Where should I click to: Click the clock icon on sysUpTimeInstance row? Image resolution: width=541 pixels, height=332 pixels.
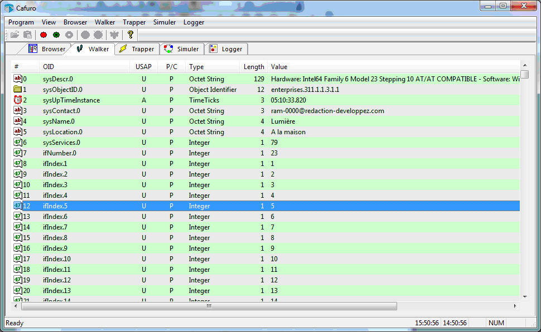[x=18, y=100]
